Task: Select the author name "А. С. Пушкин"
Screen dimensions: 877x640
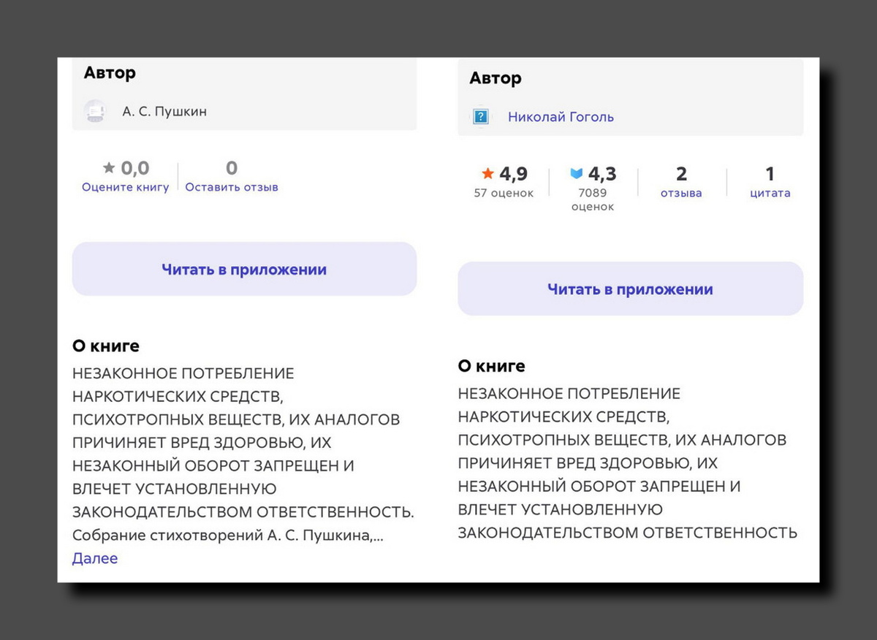Action: coord(164,111)
